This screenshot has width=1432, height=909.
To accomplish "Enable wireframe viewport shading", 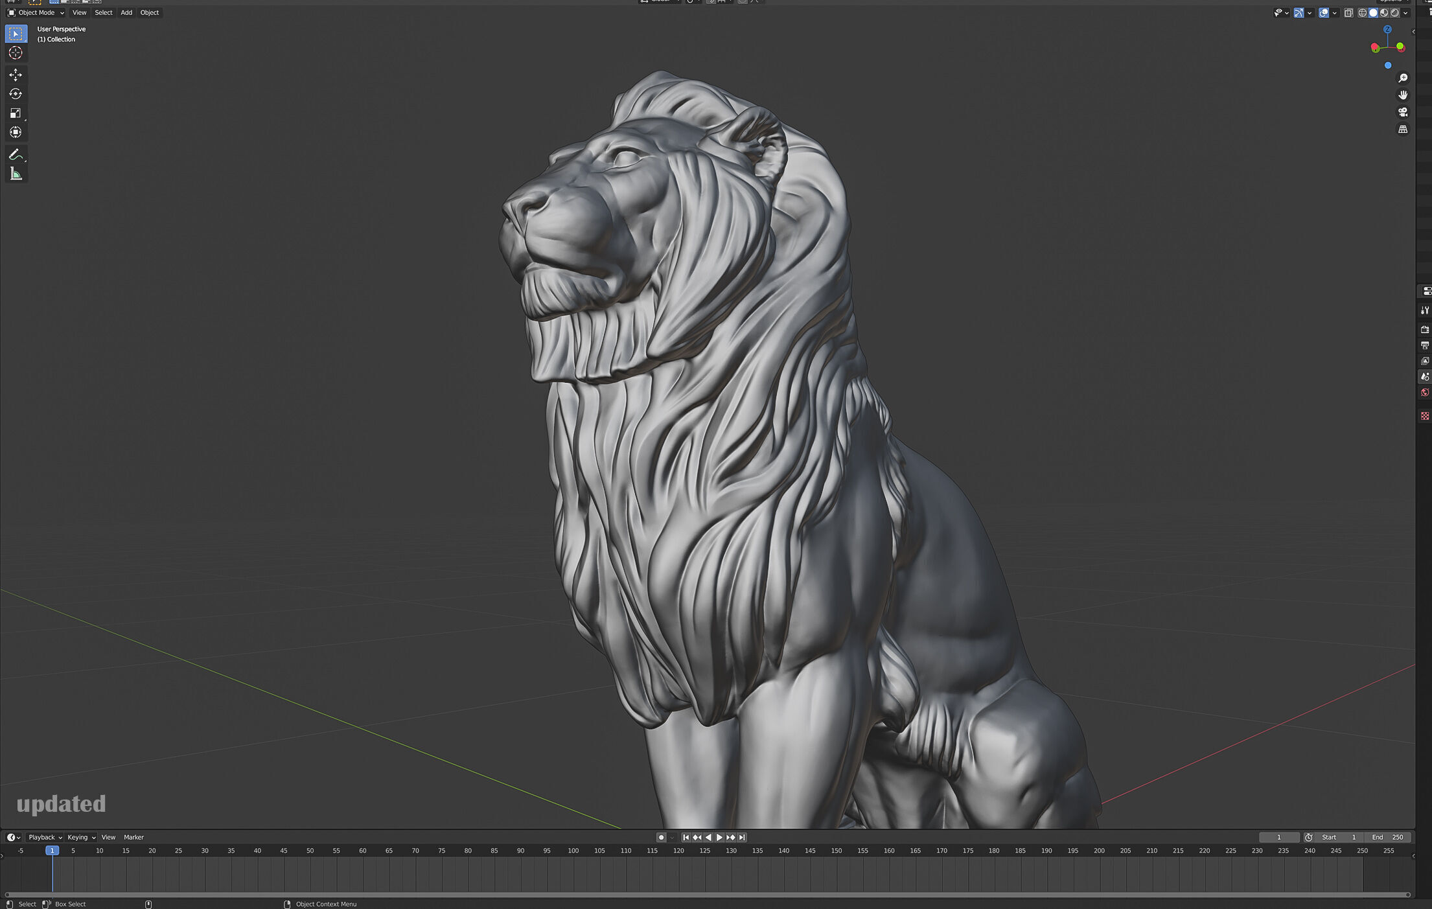I will [1362, 13].
